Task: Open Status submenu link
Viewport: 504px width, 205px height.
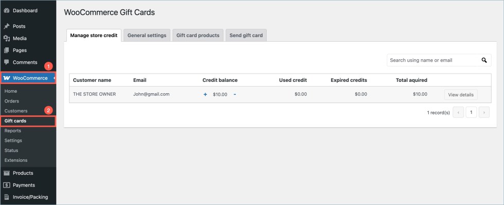Action: pyautogui.click(x=11, y=150)
